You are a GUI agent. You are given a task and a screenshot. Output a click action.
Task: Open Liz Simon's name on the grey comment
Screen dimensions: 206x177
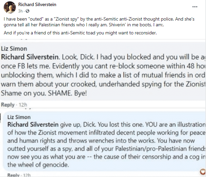14,49
